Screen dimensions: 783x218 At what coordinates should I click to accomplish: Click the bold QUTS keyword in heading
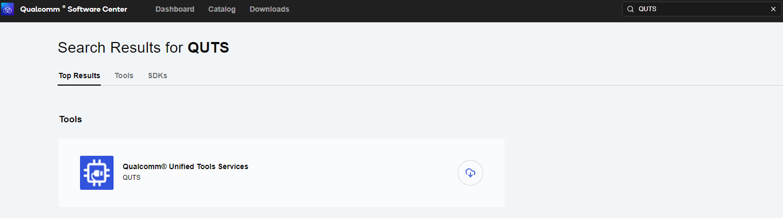[x=208, y=47]
